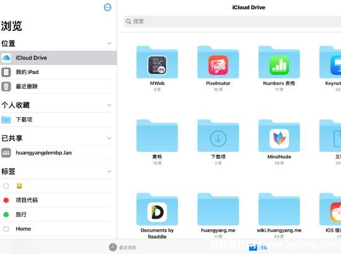
Task: Select the green 旅行 tag
Action: click(58, 214)
